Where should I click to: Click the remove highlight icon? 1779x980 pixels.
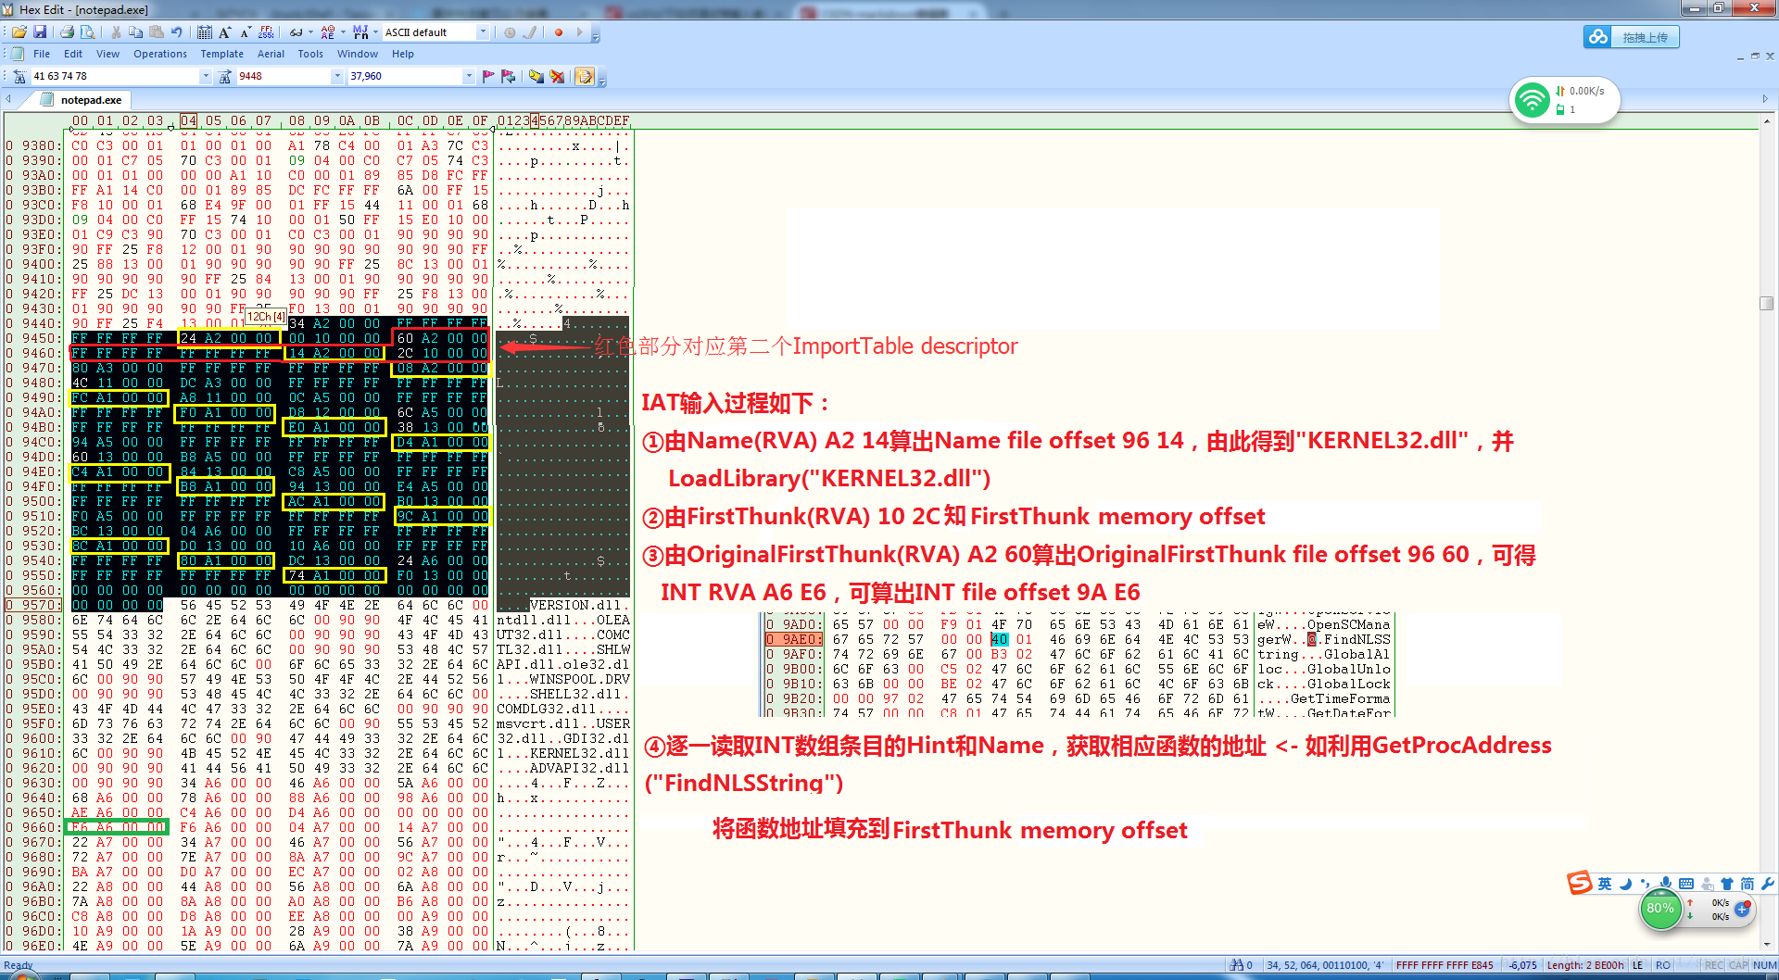click(x=557, y=76)
